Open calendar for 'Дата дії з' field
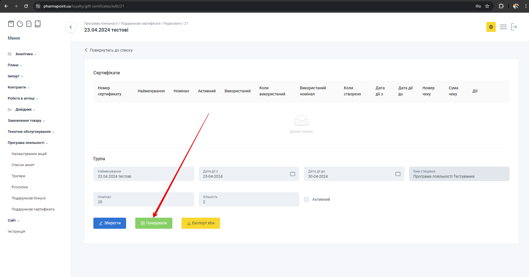529x277 pixels. pos(292,174)
